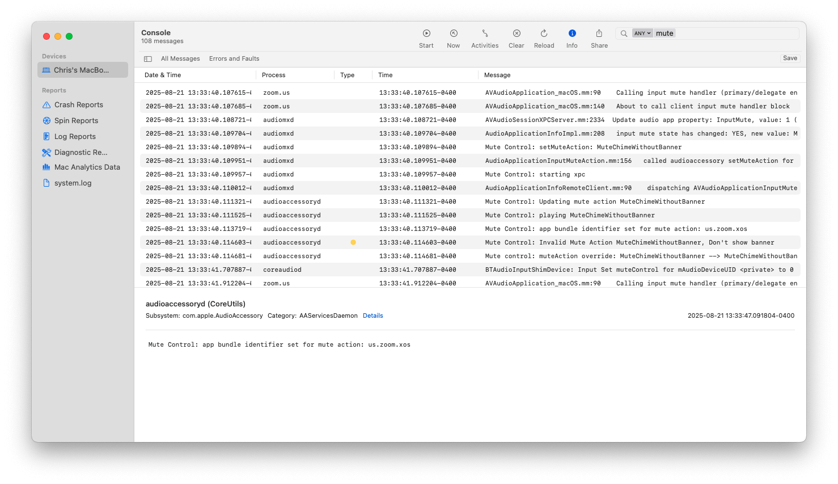This screenshot has width=838, height=484.
Task: Click the detail timestamp 13:33:47.091804-0400
Action: [741, 315]
